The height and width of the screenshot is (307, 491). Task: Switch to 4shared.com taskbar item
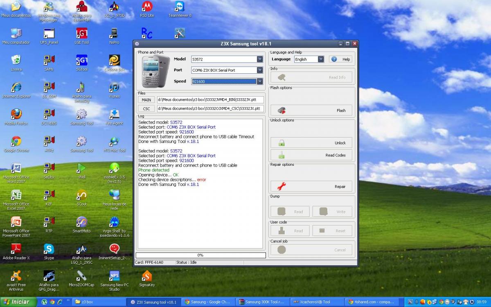pos(372,302)
